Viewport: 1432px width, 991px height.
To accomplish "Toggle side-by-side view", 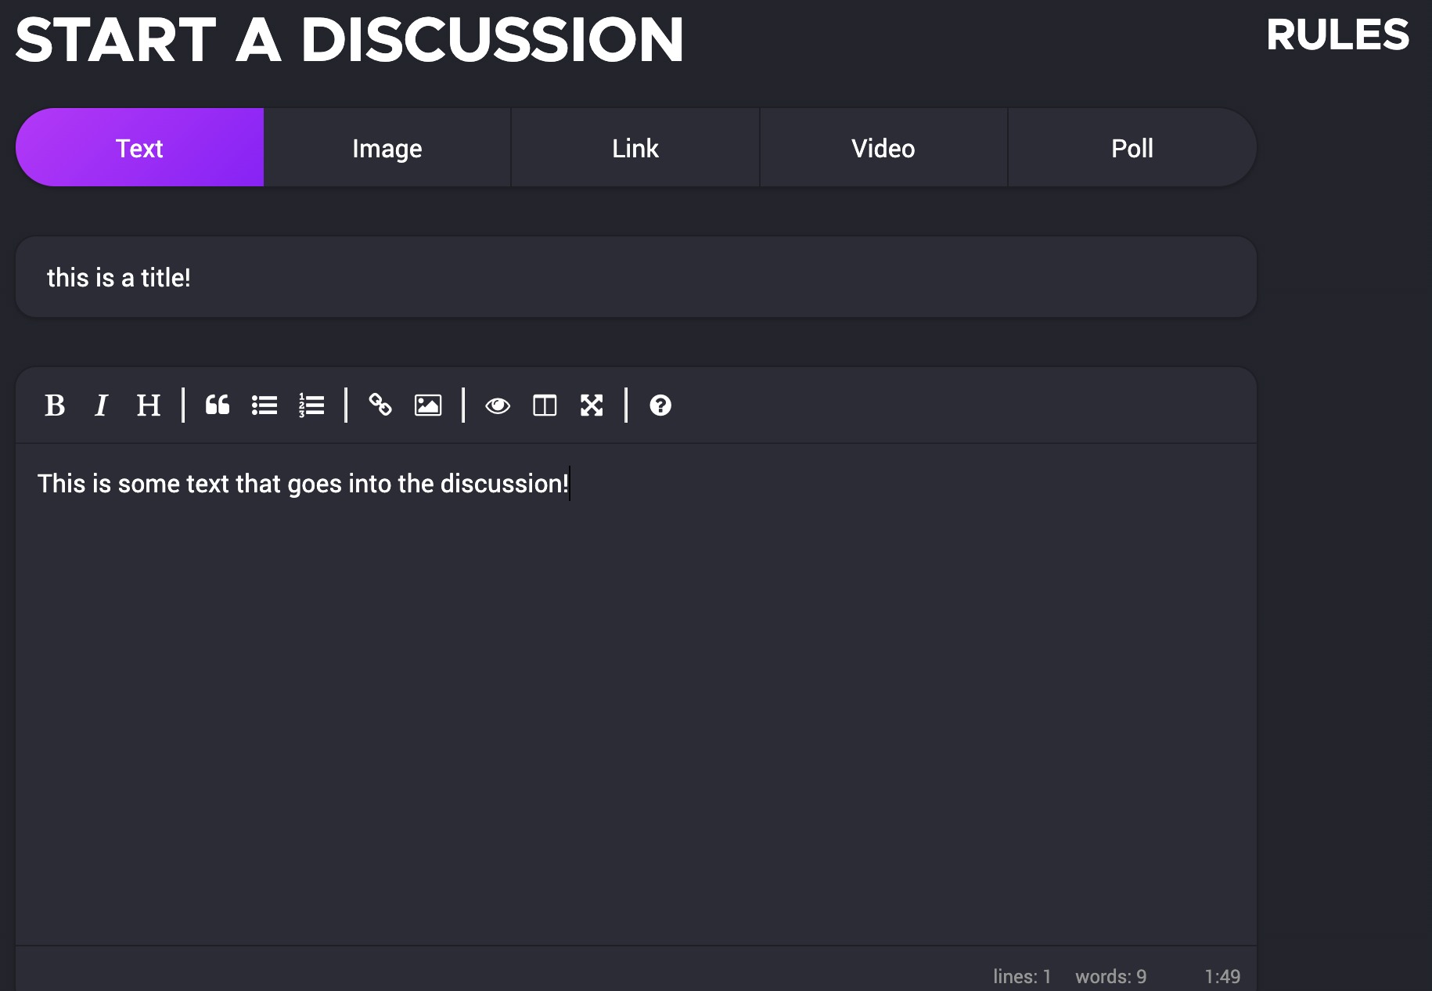I will click(x=545, y=405).
